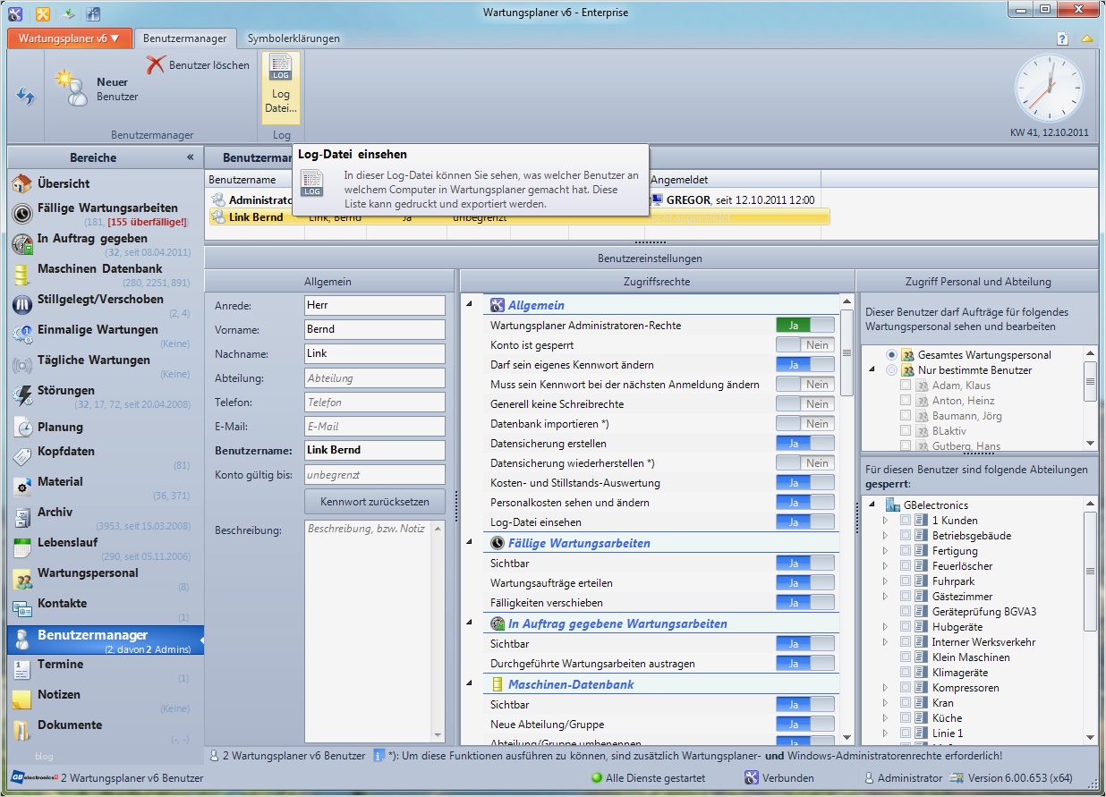Click the Kennwort zurücksetzen button
The width and height of the screenshot is (1106, 797).
tap(375, 502)
